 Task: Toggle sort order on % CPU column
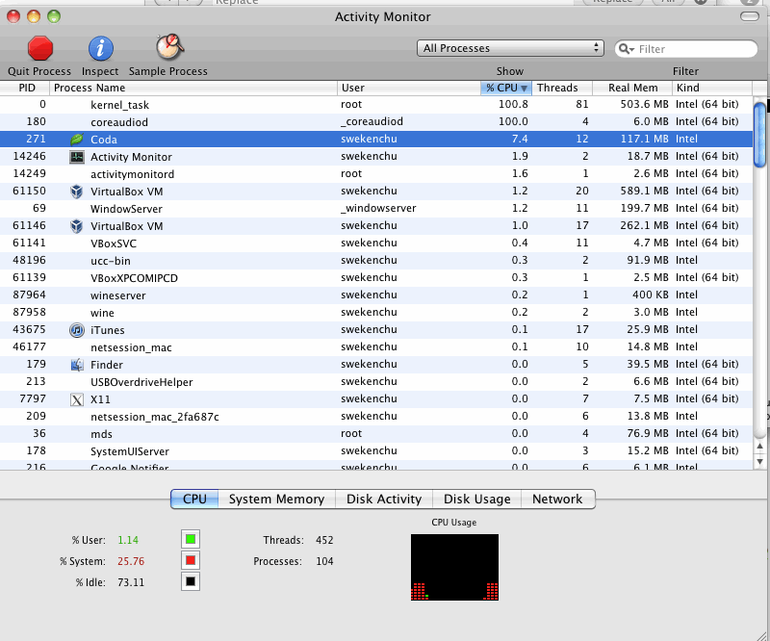[x=506, y=88]
